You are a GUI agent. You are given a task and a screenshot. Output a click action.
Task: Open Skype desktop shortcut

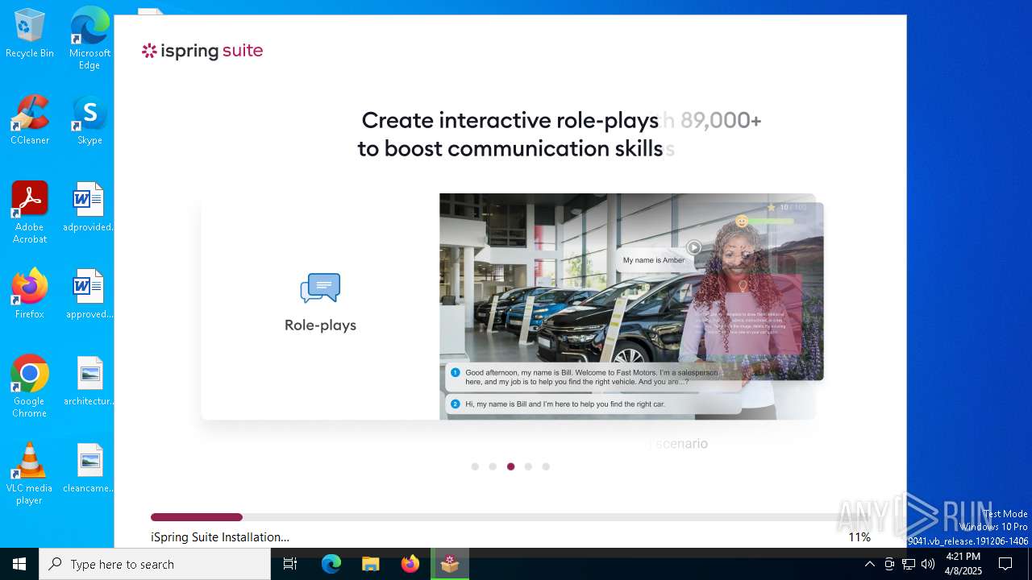89,120
